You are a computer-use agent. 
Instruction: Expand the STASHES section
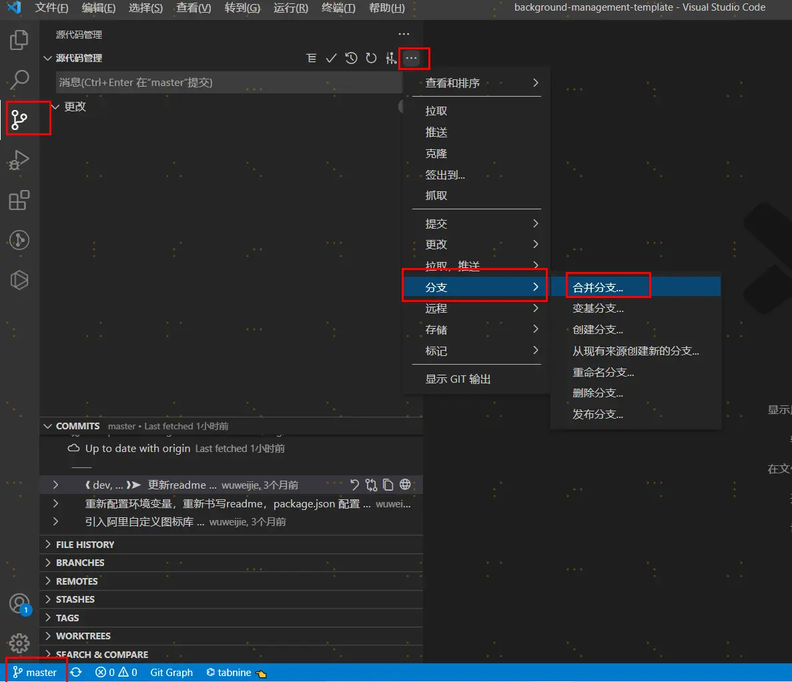pyautogui.click(x=75, y=599)
